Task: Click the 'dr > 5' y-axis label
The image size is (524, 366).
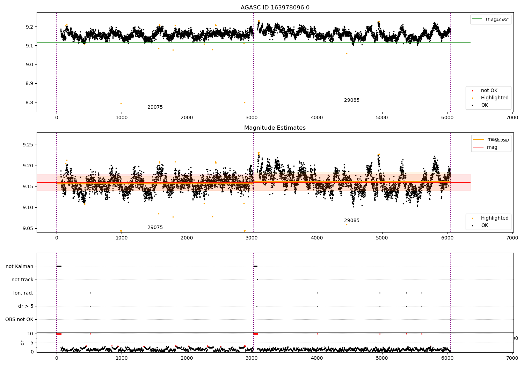Action: 26,306
